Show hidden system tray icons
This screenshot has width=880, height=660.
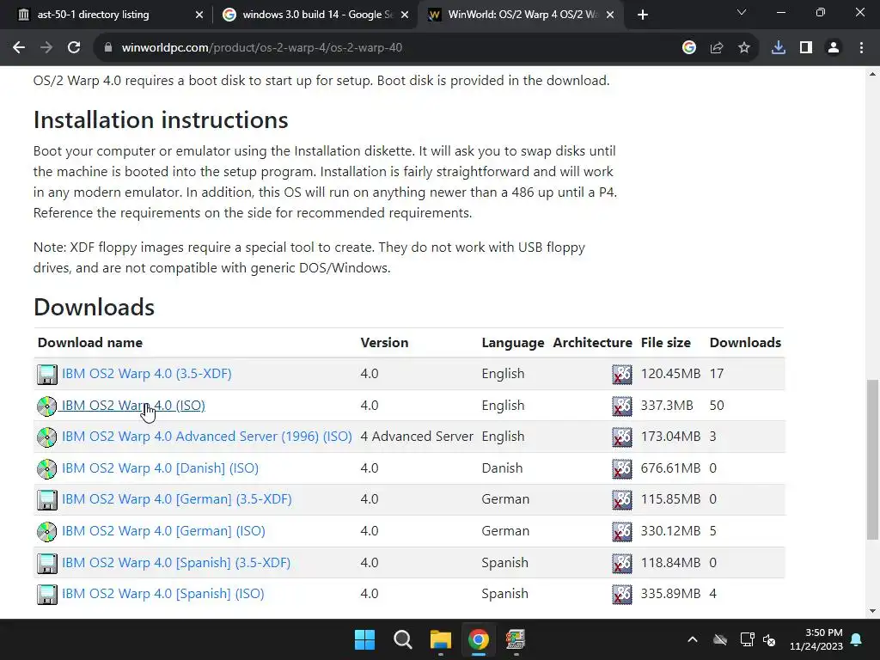click(693, 639)
